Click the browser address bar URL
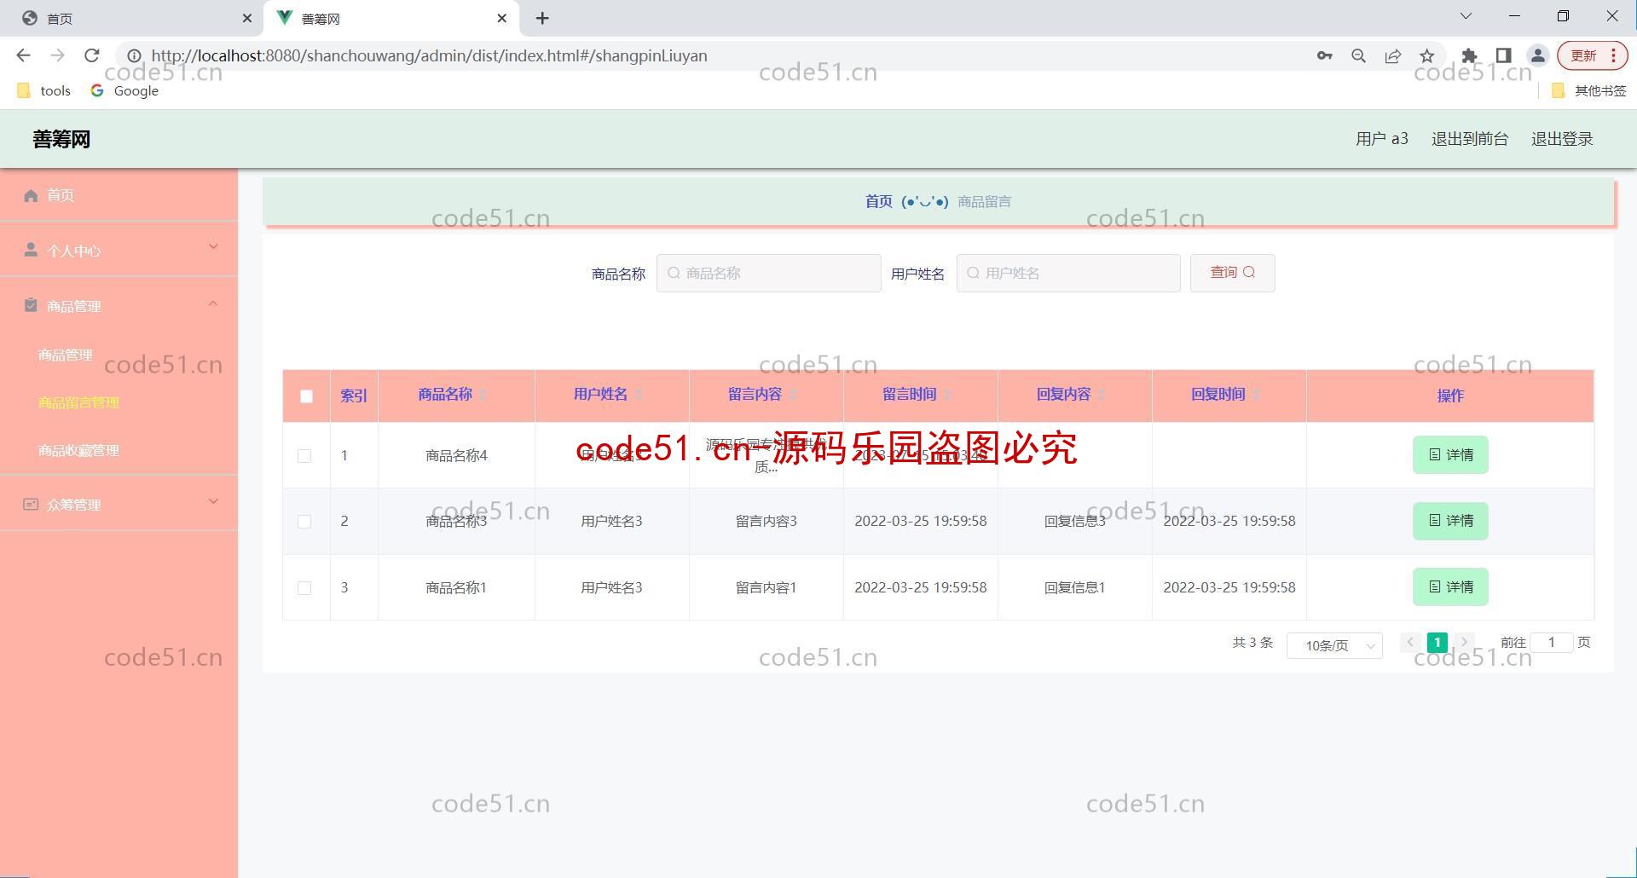Viewport: 1637px width, 878px height. [429, 56]
